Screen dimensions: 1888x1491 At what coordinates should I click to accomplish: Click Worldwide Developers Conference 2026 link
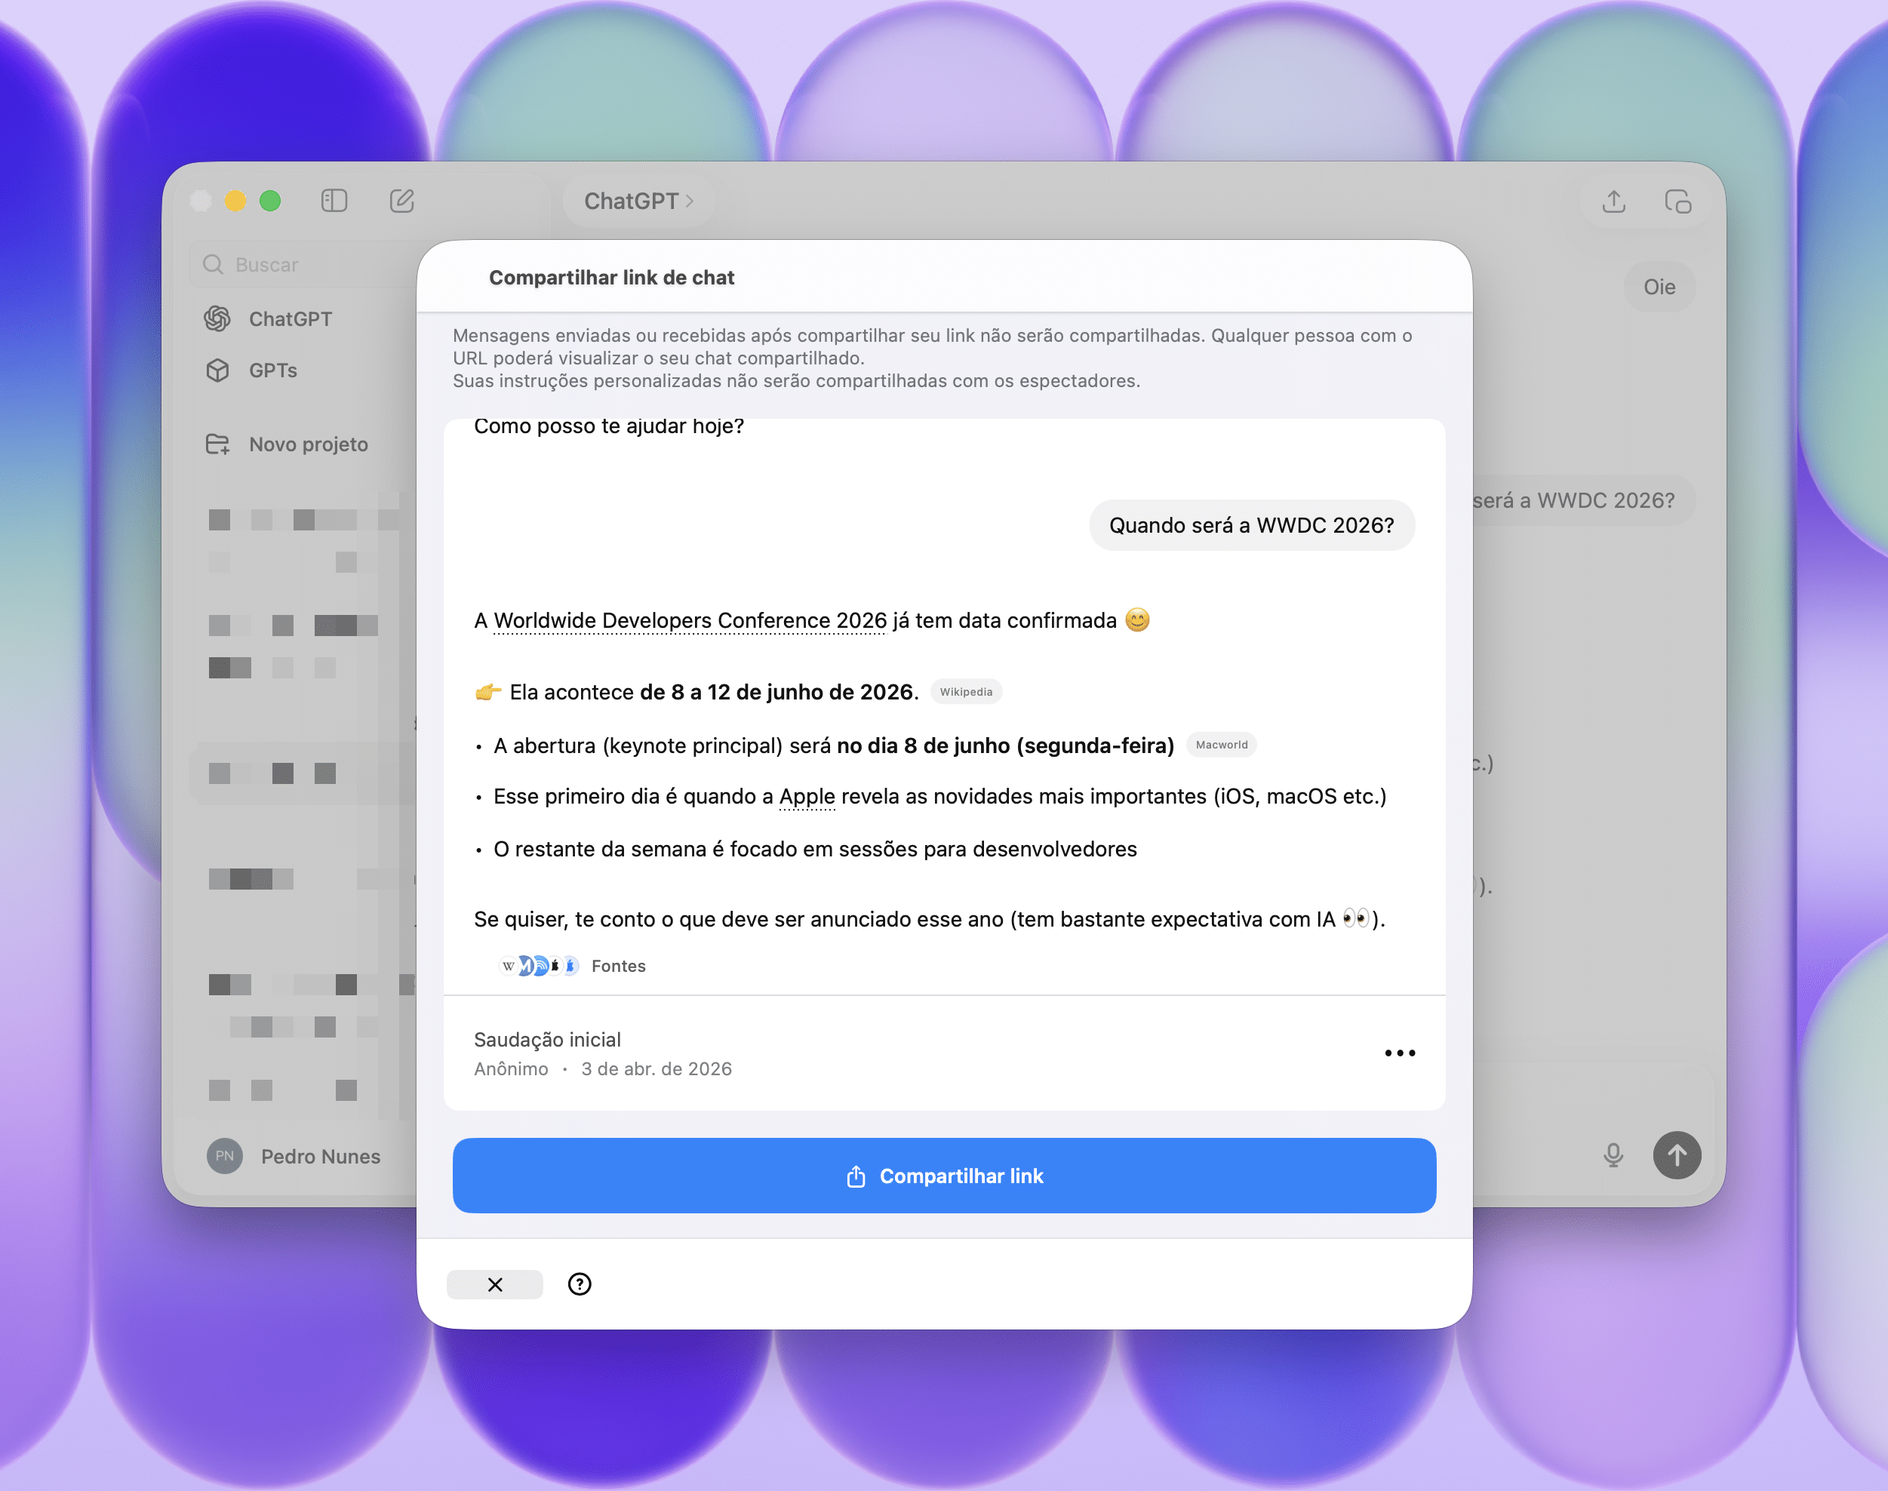click(690, 621)
